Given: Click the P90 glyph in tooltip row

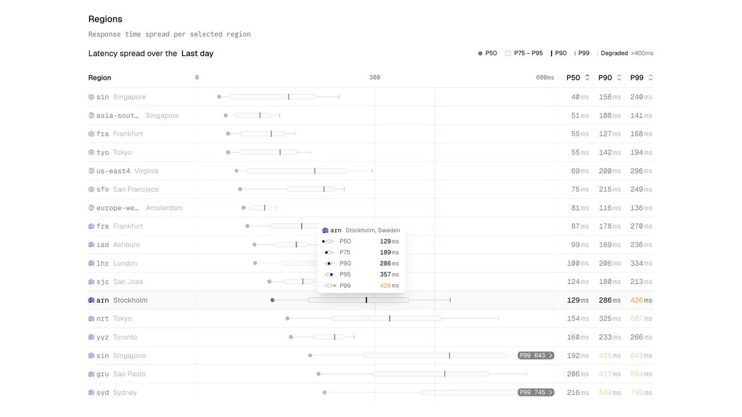Looking at the screenshot, I should [328, 263].
